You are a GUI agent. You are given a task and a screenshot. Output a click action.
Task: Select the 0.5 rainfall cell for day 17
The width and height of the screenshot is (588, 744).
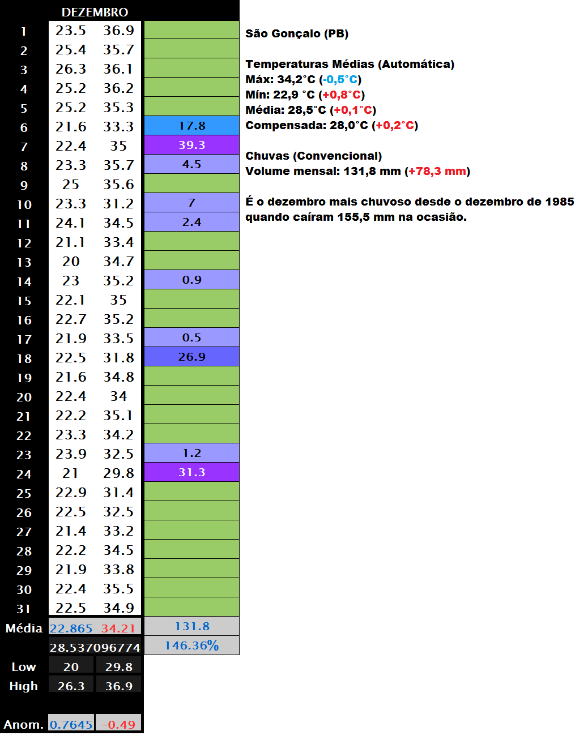click(x=191, y=337)
